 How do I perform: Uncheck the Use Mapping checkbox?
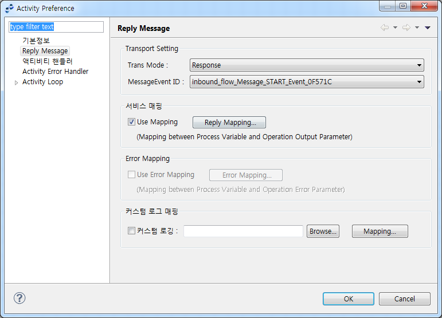click(x=132, y=122)
